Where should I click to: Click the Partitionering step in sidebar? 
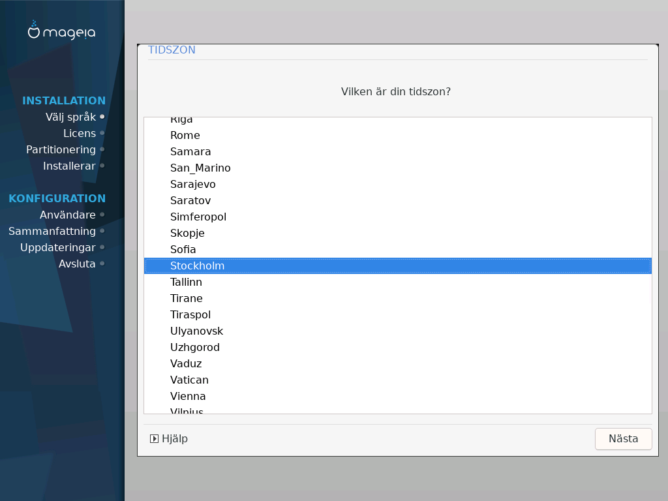61,149
